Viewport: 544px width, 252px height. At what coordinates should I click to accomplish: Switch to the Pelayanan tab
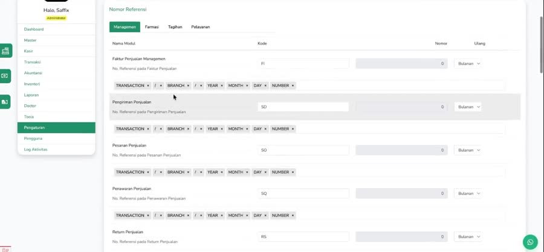tap(201, 27)
